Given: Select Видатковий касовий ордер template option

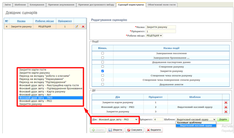Looking at the screenshot, I should (x=196, y=125).
